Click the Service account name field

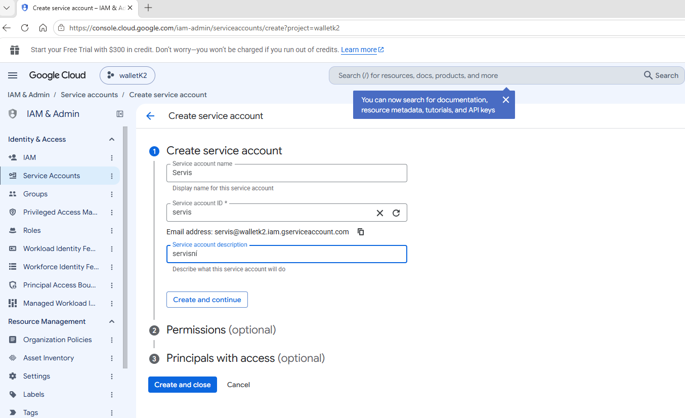[287, 173]
